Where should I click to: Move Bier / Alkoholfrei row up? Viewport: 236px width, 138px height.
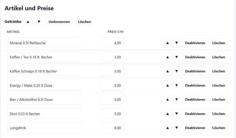167,99
